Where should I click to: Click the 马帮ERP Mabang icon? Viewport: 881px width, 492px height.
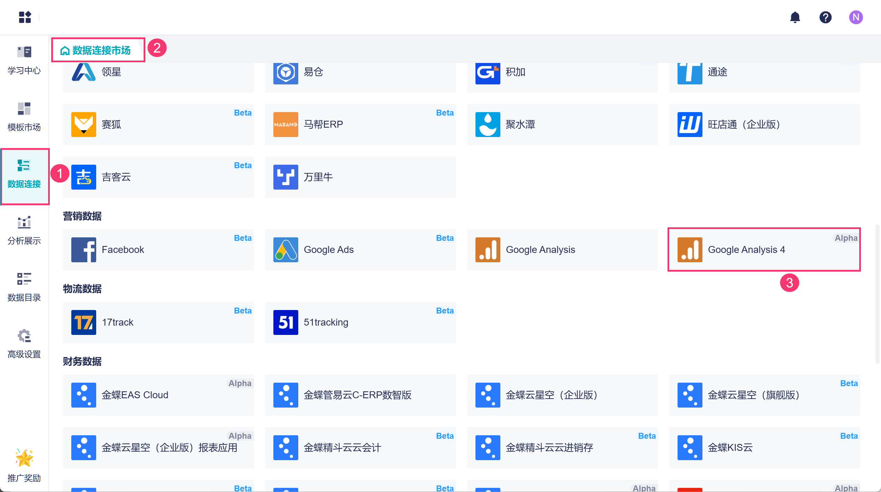tap(286, 125)
